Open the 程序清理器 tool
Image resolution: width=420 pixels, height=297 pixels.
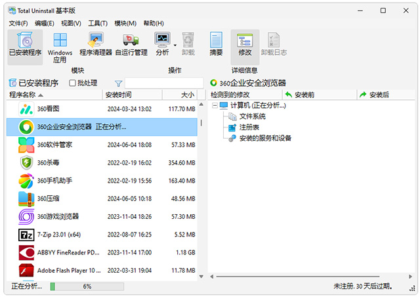pyautogui.click(x=96, y=44)
